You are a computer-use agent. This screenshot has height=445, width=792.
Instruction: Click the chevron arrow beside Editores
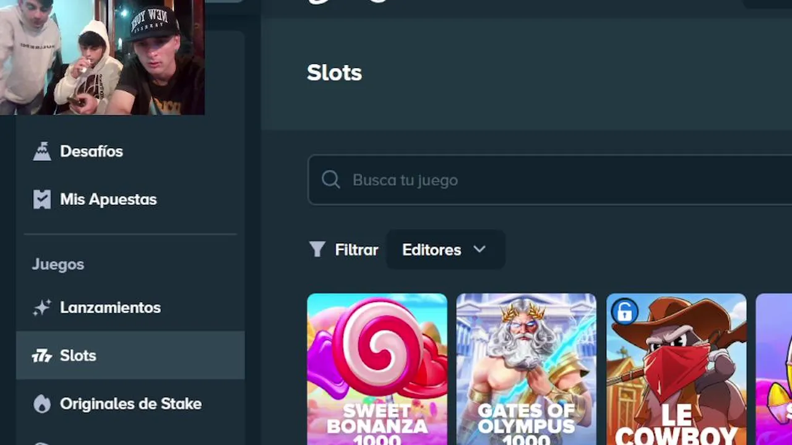coord(479,250)
